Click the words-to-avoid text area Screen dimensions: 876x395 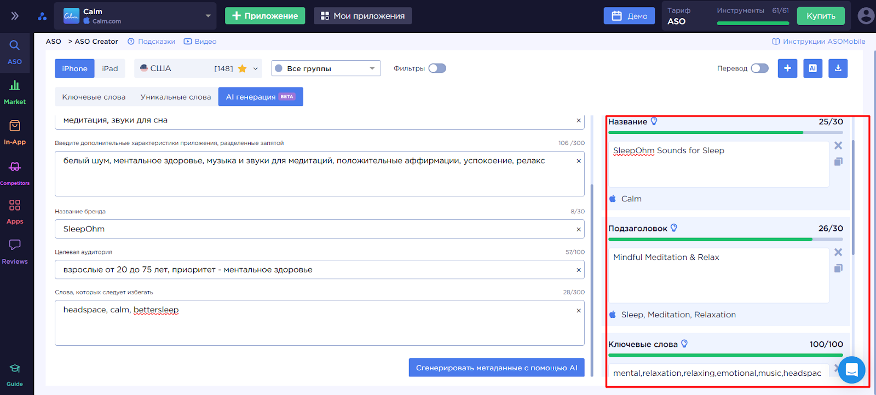[319, 323]
